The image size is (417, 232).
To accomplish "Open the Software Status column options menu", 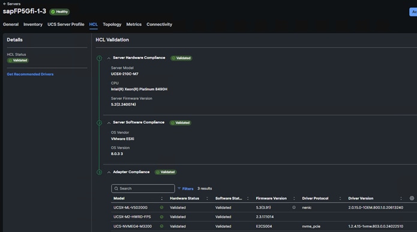I will [x=248, y=198].
